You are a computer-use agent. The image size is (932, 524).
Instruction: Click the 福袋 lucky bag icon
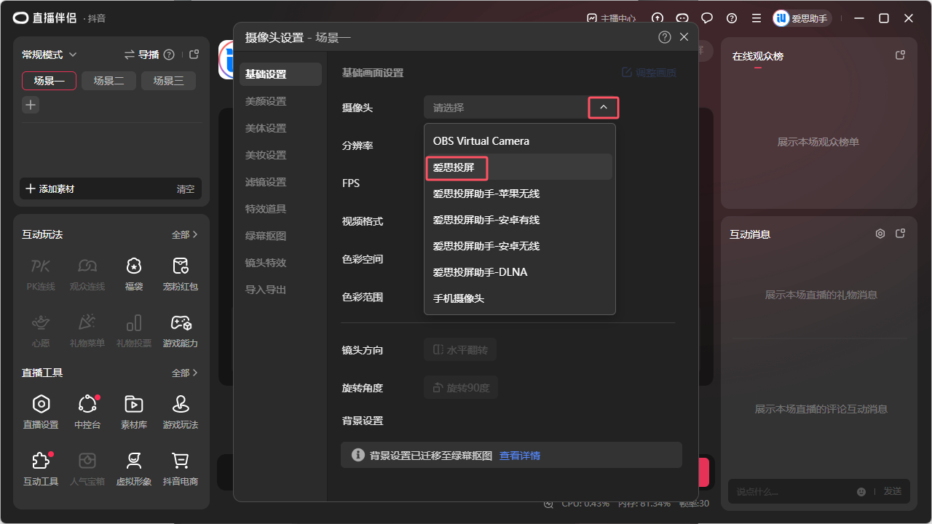click(x=133, y=273)
